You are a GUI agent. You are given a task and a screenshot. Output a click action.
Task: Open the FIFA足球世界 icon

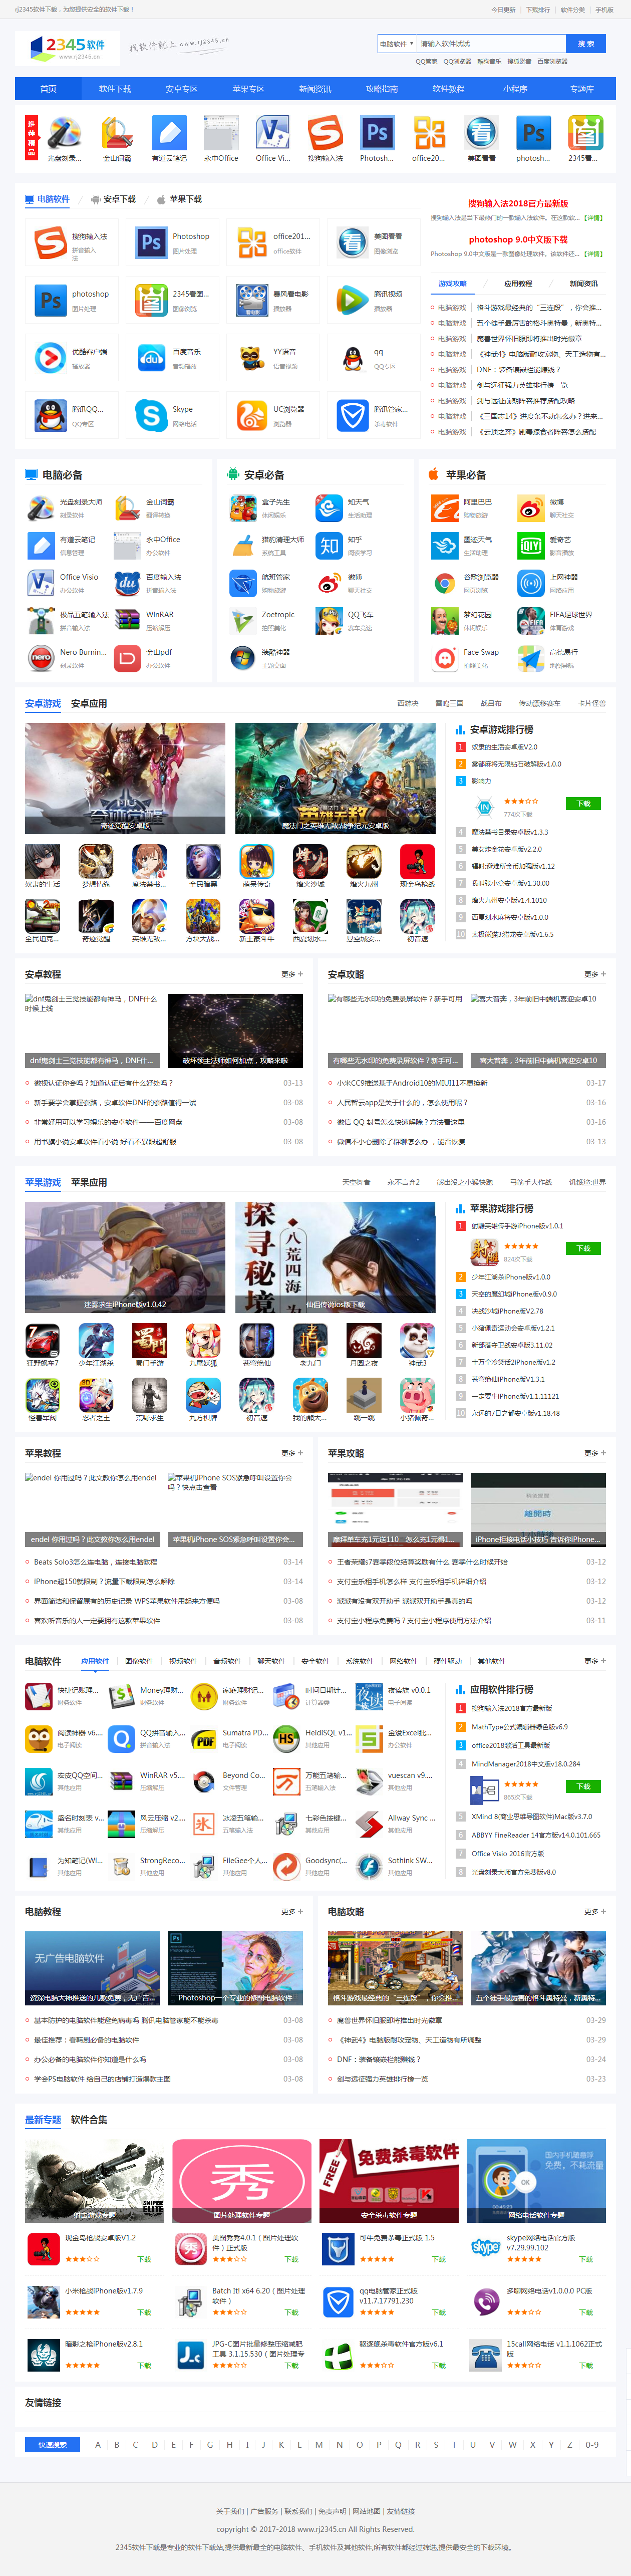click(531, 620)
